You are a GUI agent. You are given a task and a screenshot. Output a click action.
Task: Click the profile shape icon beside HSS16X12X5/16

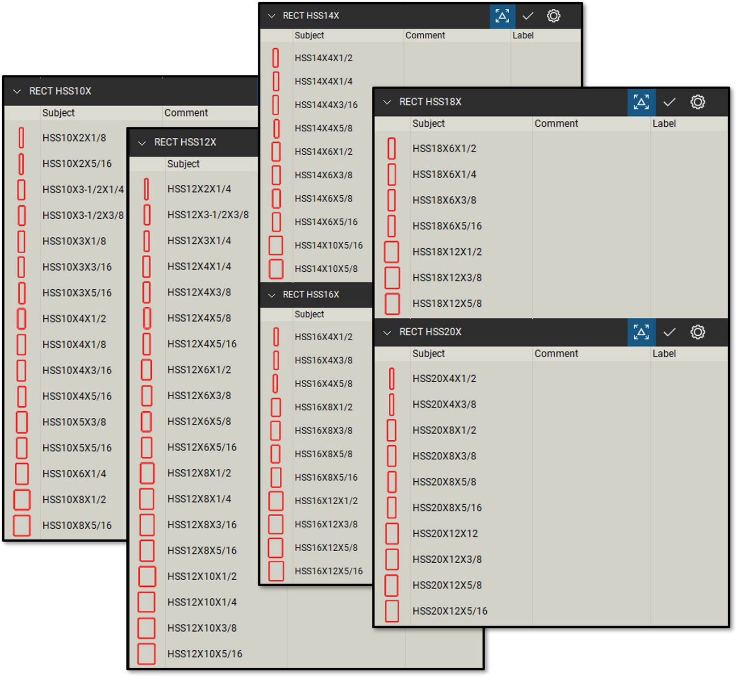tap(276, 571)
